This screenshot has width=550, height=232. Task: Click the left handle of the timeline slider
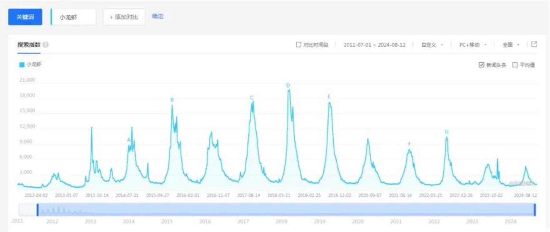[37, 210]
